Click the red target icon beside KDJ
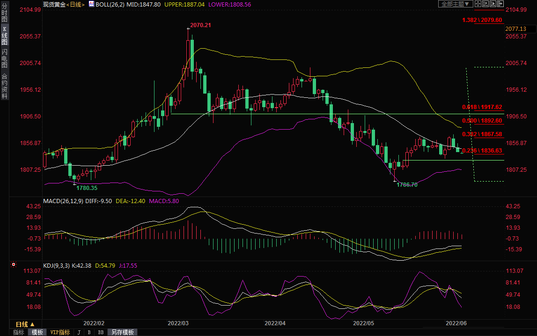This screenshot has width=537, height=336. click(x=13, y=265)
